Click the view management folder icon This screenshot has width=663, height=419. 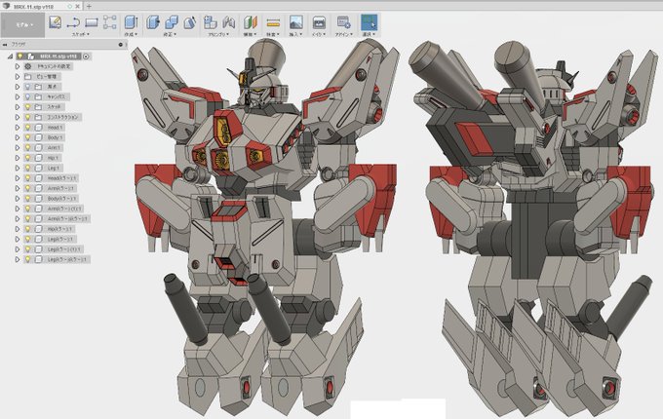coord(28,76)
